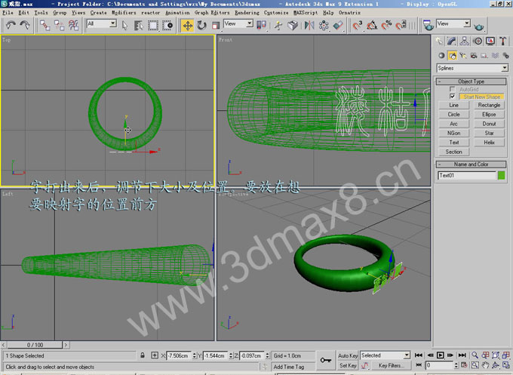Image resolution: width=513 pixels, height=375 pixels.
Task: Click the X coordinate value field
Action: tap(178, 355)
